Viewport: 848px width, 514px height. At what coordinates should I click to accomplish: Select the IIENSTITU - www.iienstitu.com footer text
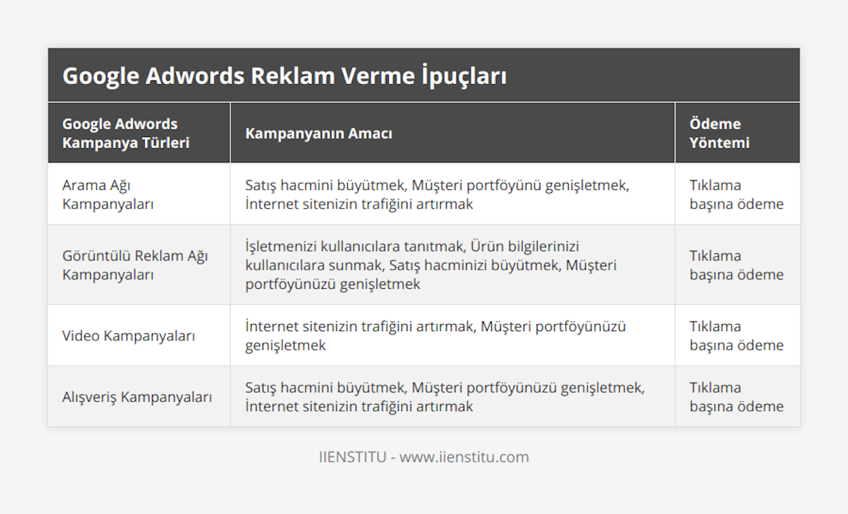coord(424,457)
